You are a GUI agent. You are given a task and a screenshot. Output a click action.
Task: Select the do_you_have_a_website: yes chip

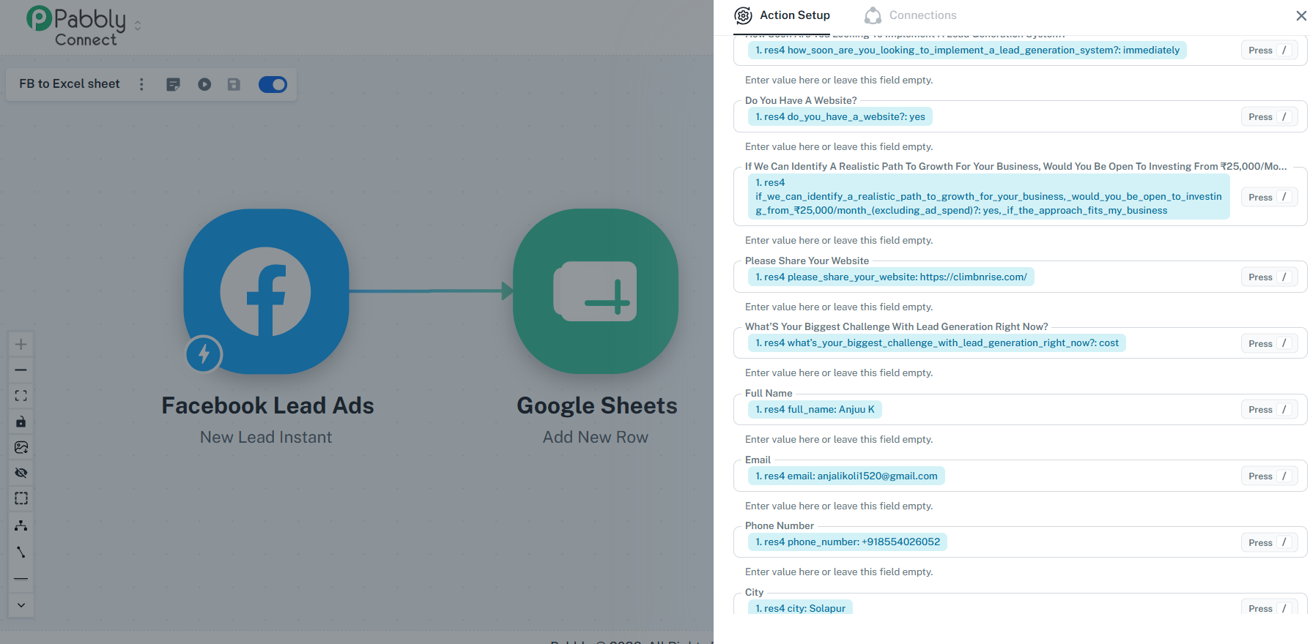coord(840,117)
